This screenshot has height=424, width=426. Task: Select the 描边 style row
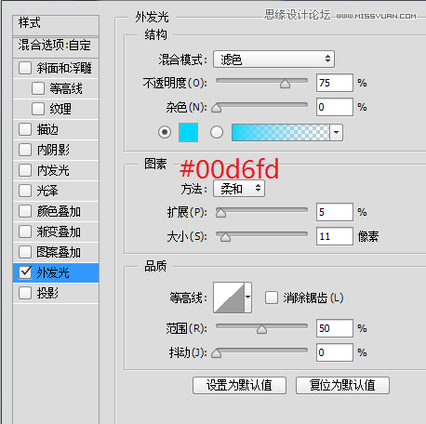(x=56, y=129)
